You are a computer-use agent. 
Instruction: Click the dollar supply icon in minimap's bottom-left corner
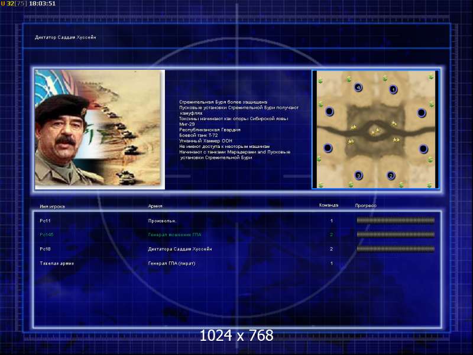(320, 185)
